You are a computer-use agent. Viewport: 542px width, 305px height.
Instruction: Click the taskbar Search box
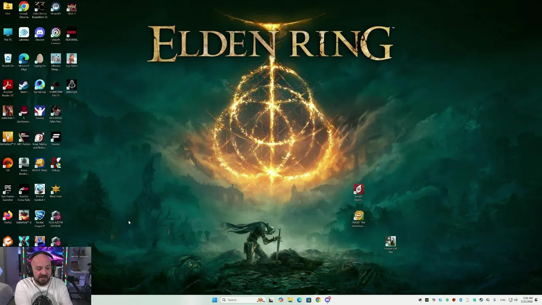tap(243, 300)
